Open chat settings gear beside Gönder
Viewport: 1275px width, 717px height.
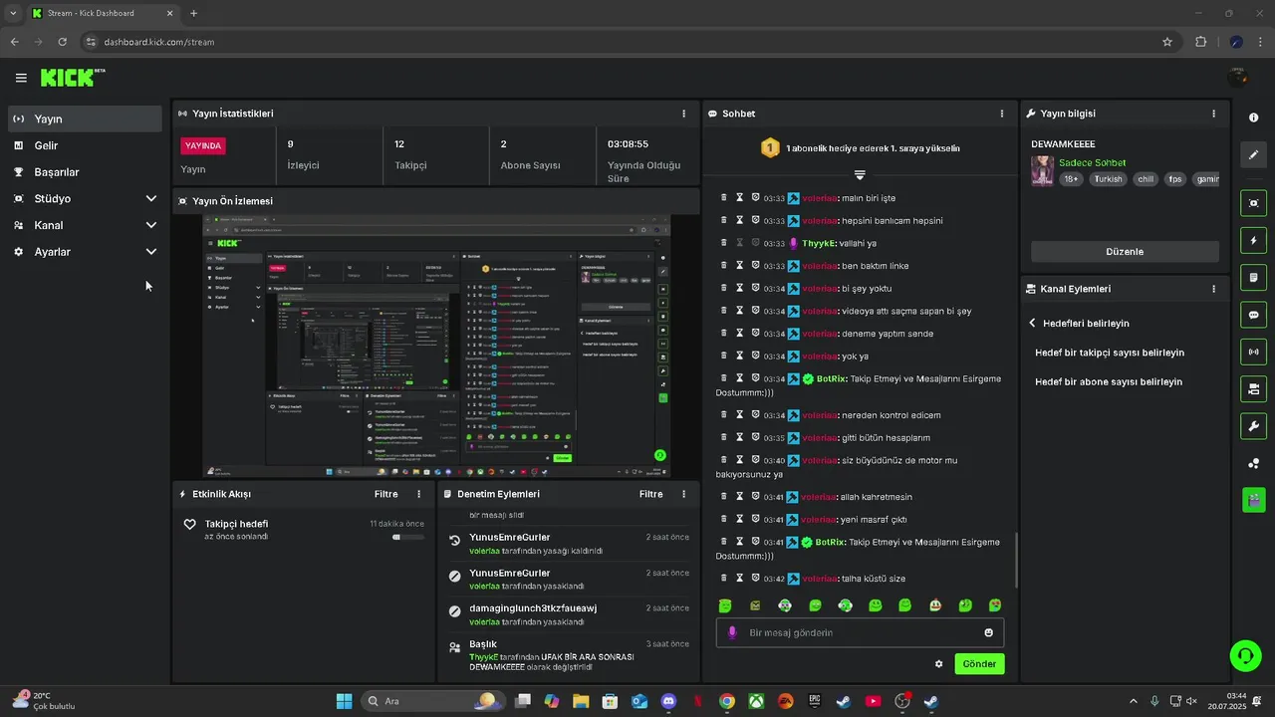(x=938, y=663)
